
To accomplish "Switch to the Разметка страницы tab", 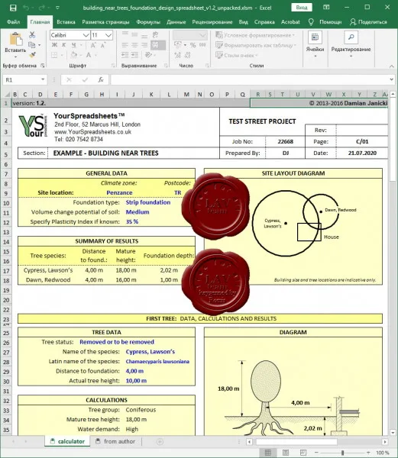I will click(x=105, y=22).
